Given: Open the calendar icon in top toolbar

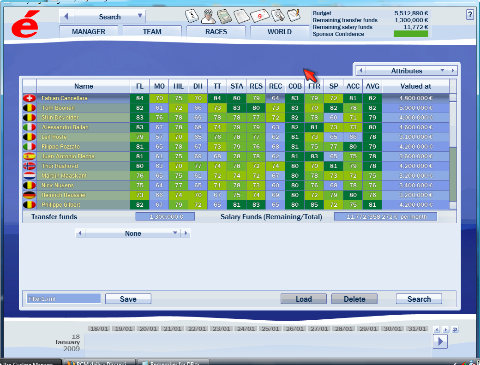Looking at the screenshot, I should (x=192, y=15).
